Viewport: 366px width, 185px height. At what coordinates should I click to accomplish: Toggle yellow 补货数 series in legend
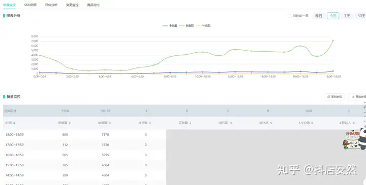(203, 26)
